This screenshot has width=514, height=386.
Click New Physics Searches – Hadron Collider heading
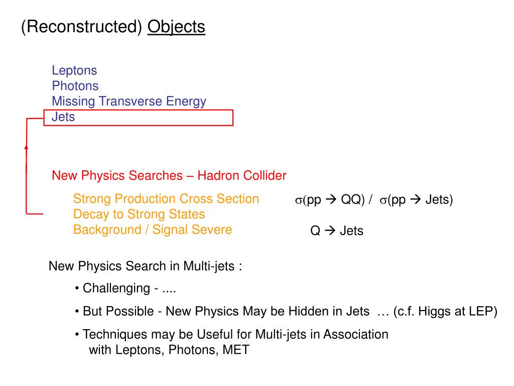pyautogui.click(x=169, y=175)
